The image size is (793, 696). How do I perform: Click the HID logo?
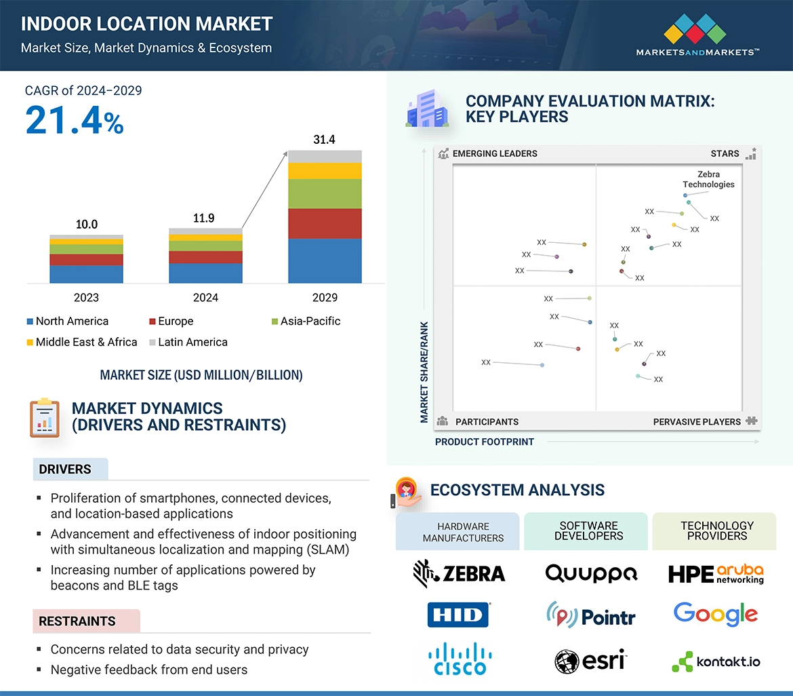pyautogui.click(x=459, y=615)
